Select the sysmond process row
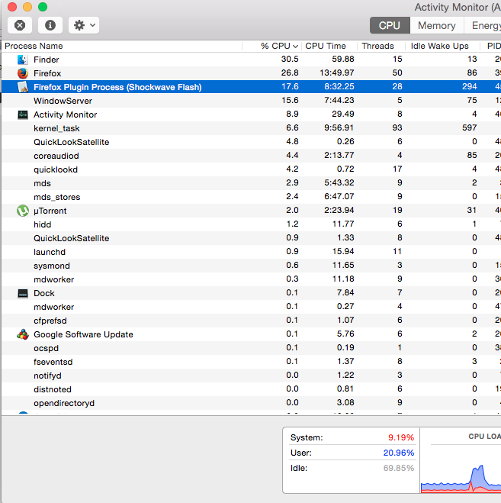This screenshot has width=501, height=503. click(x=252, y=266)
